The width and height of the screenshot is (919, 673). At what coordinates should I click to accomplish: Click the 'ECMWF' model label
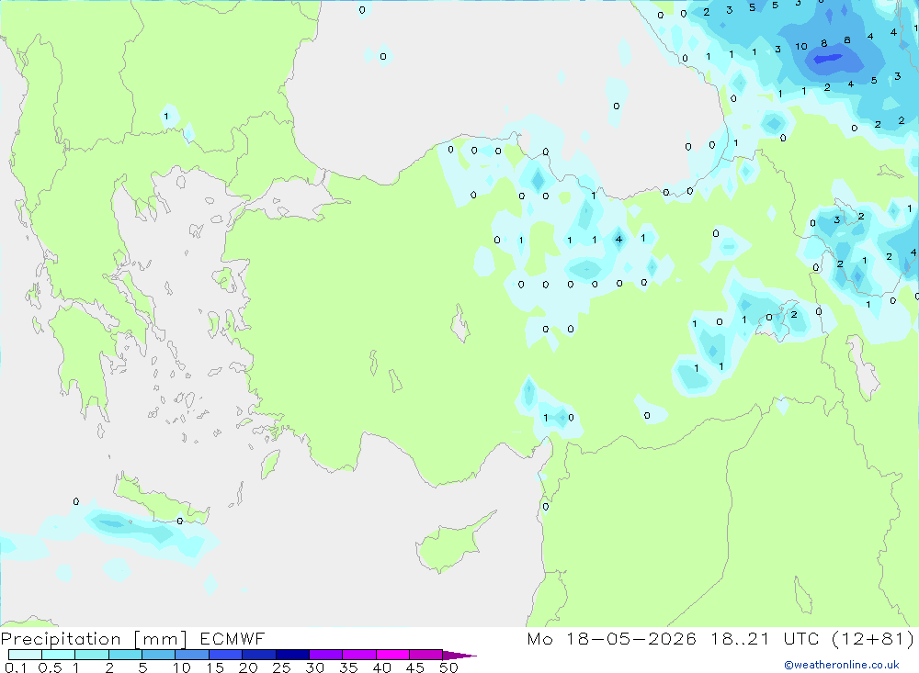(x=233, y=638)
